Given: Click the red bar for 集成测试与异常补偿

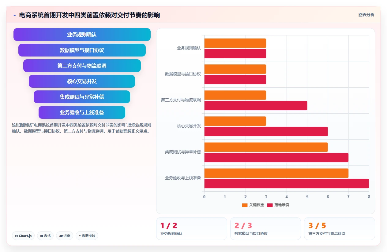Looking at the screenshot, I should coord(276,157).
